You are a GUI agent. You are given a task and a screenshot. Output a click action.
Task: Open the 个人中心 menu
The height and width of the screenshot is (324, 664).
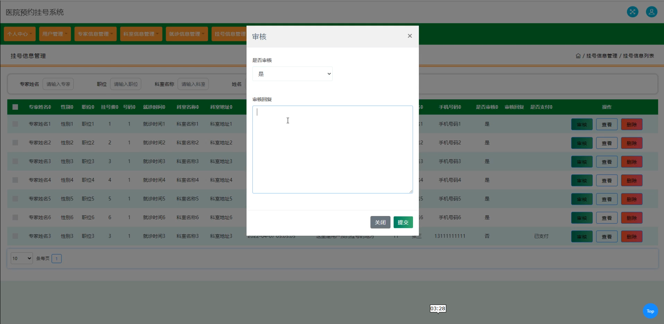pyautogui.click(x=19, y=34)
